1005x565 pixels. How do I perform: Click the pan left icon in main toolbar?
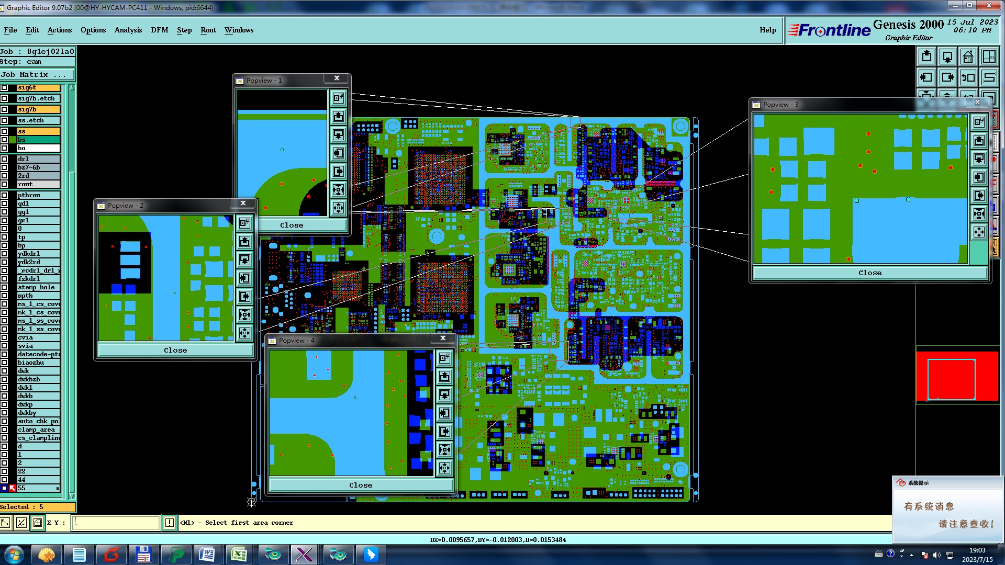click(926, 77)
